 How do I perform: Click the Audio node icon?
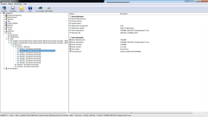6,29
